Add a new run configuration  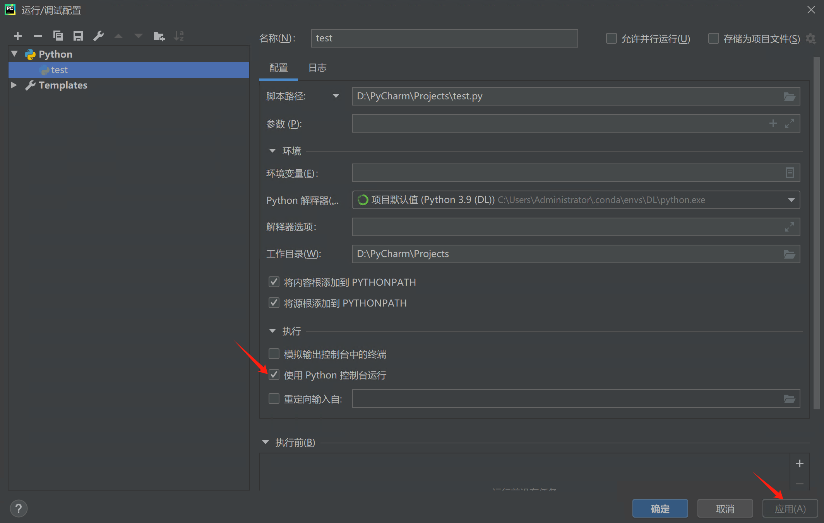[x=17, y=36]
